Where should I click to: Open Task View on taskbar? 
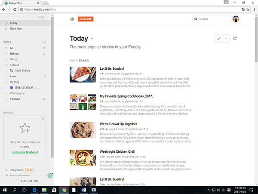[x=24, y=190]
